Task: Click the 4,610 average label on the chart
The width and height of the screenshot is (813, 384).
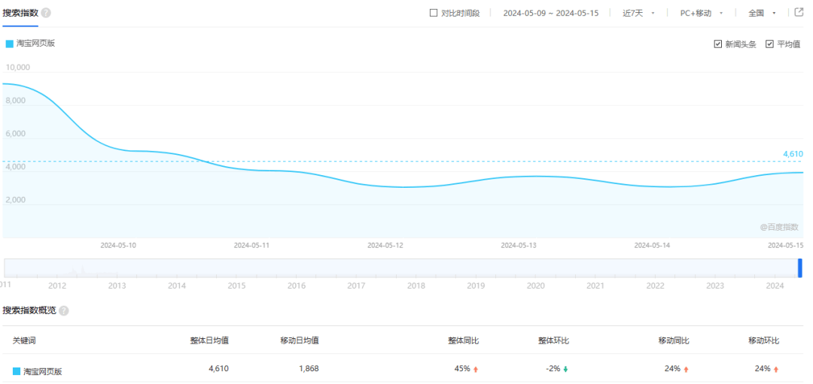Action: pos(793,154)
